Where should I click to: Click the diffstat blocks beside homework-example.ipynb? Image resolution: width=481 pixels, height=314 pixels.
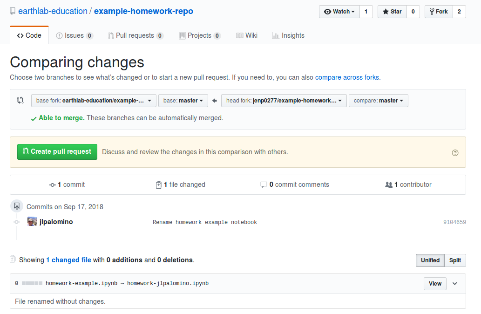pos(32,283)
